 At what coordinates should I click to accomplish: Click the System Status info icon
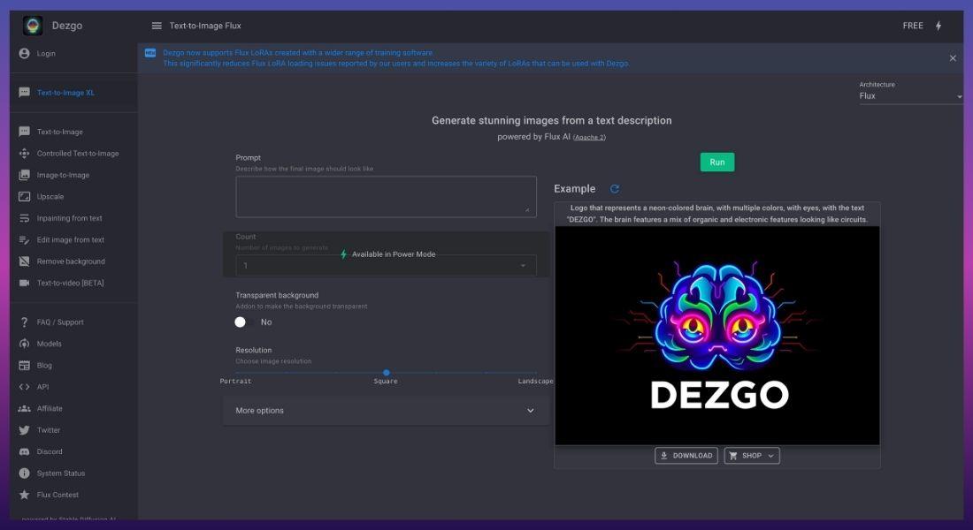click(x=24, y=473)
